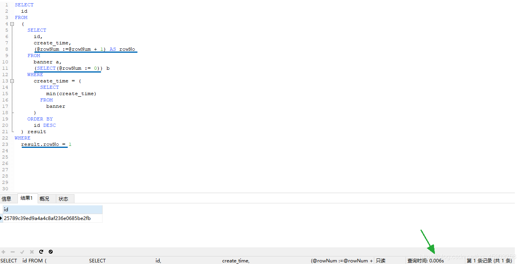
Task: Click the create_time = ( line
Action: coord(57,81)
